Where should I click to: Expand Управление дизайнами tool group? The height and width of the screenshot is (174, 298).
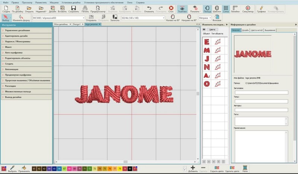tap(26, 30)
